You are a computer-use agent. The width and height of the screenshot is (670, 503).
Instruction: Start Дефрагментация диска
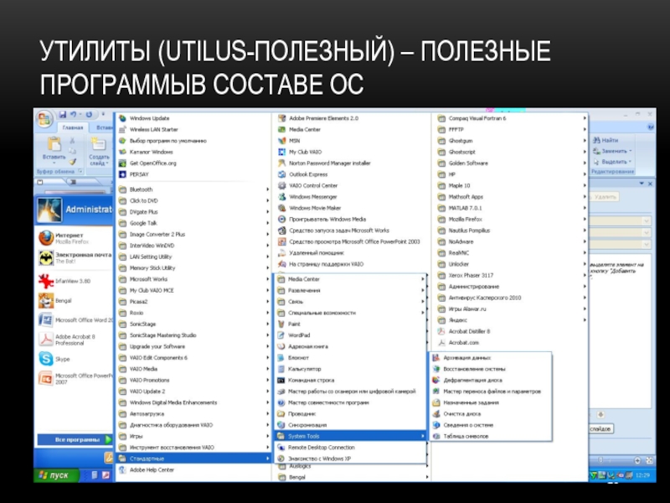472,380
